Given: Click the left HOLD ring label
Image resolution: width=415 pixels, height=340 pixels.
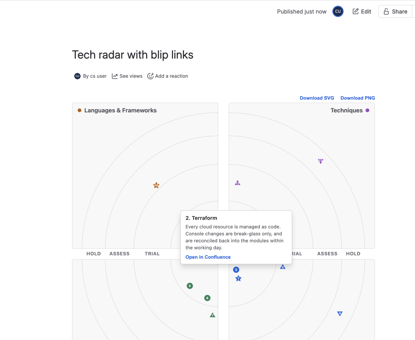Looking at the screenshot, I should click(x=93, y=254).
